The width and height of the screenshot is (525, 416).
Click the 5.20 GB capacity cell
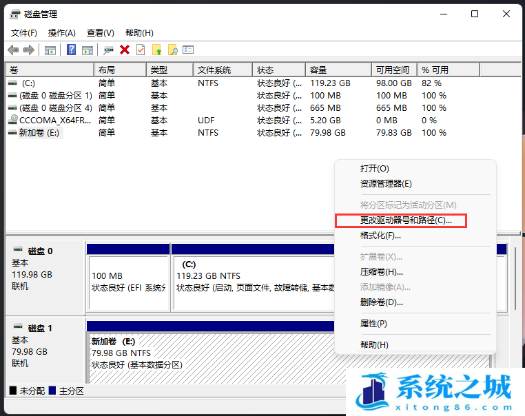click(x=325, y=121)
